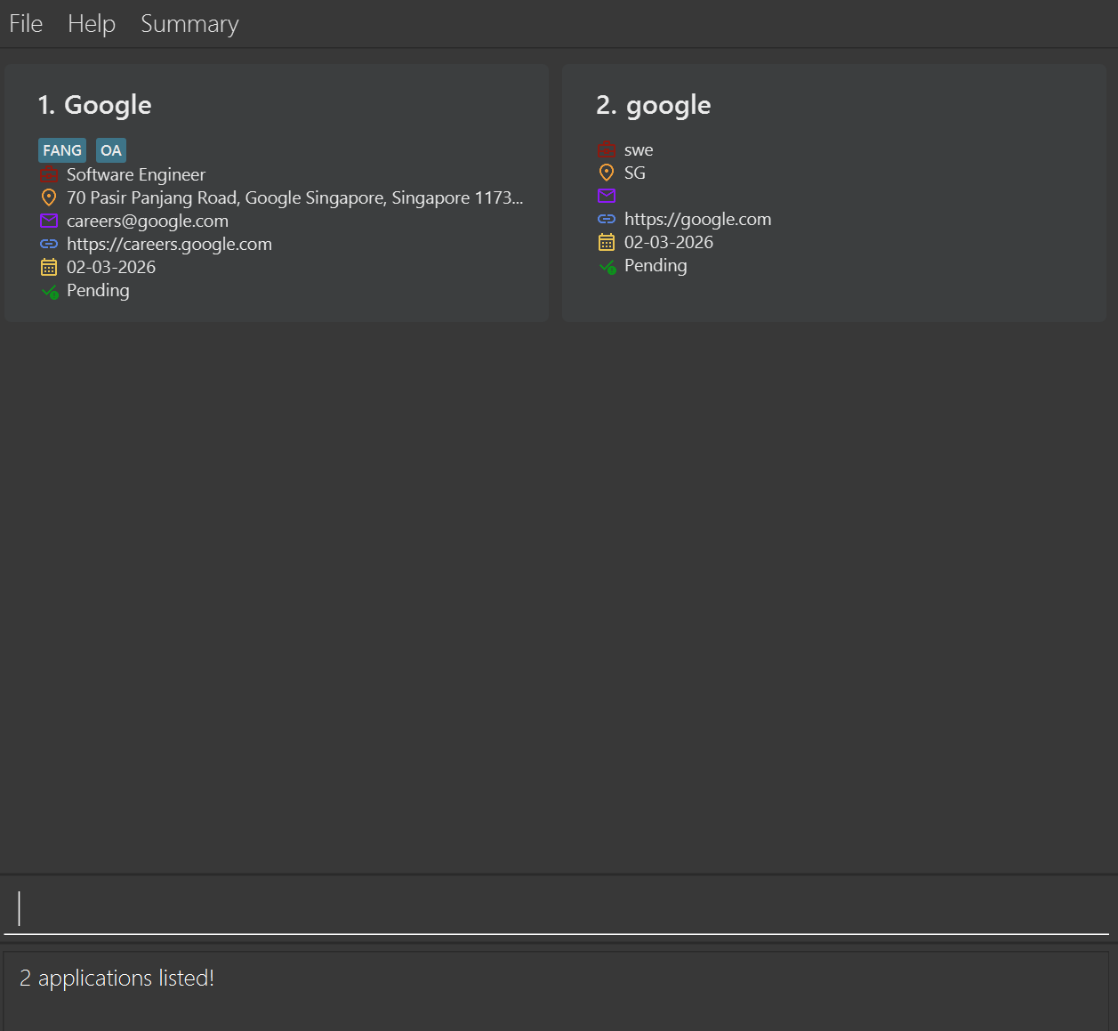Viewport: 1118px width, 1031px height.
Task: Select the FANG tag on Google card
Action: [x=62, y=150]
